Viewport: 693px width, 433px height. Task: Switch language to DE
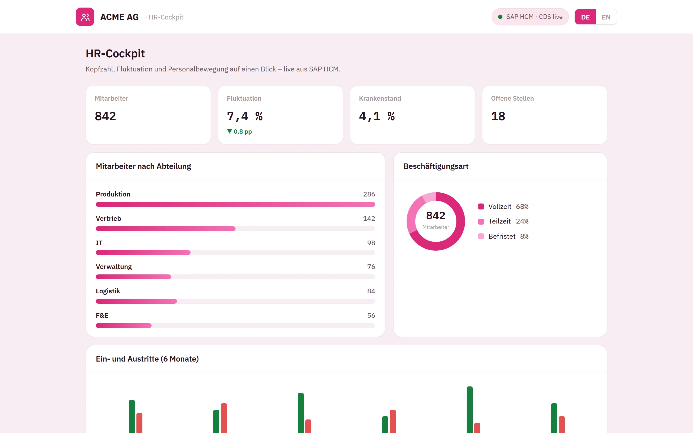585,17
